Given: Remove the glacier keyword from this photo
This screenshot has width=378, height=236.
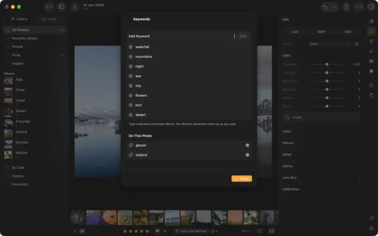Looking at the screenshot, I should (247, 145).
